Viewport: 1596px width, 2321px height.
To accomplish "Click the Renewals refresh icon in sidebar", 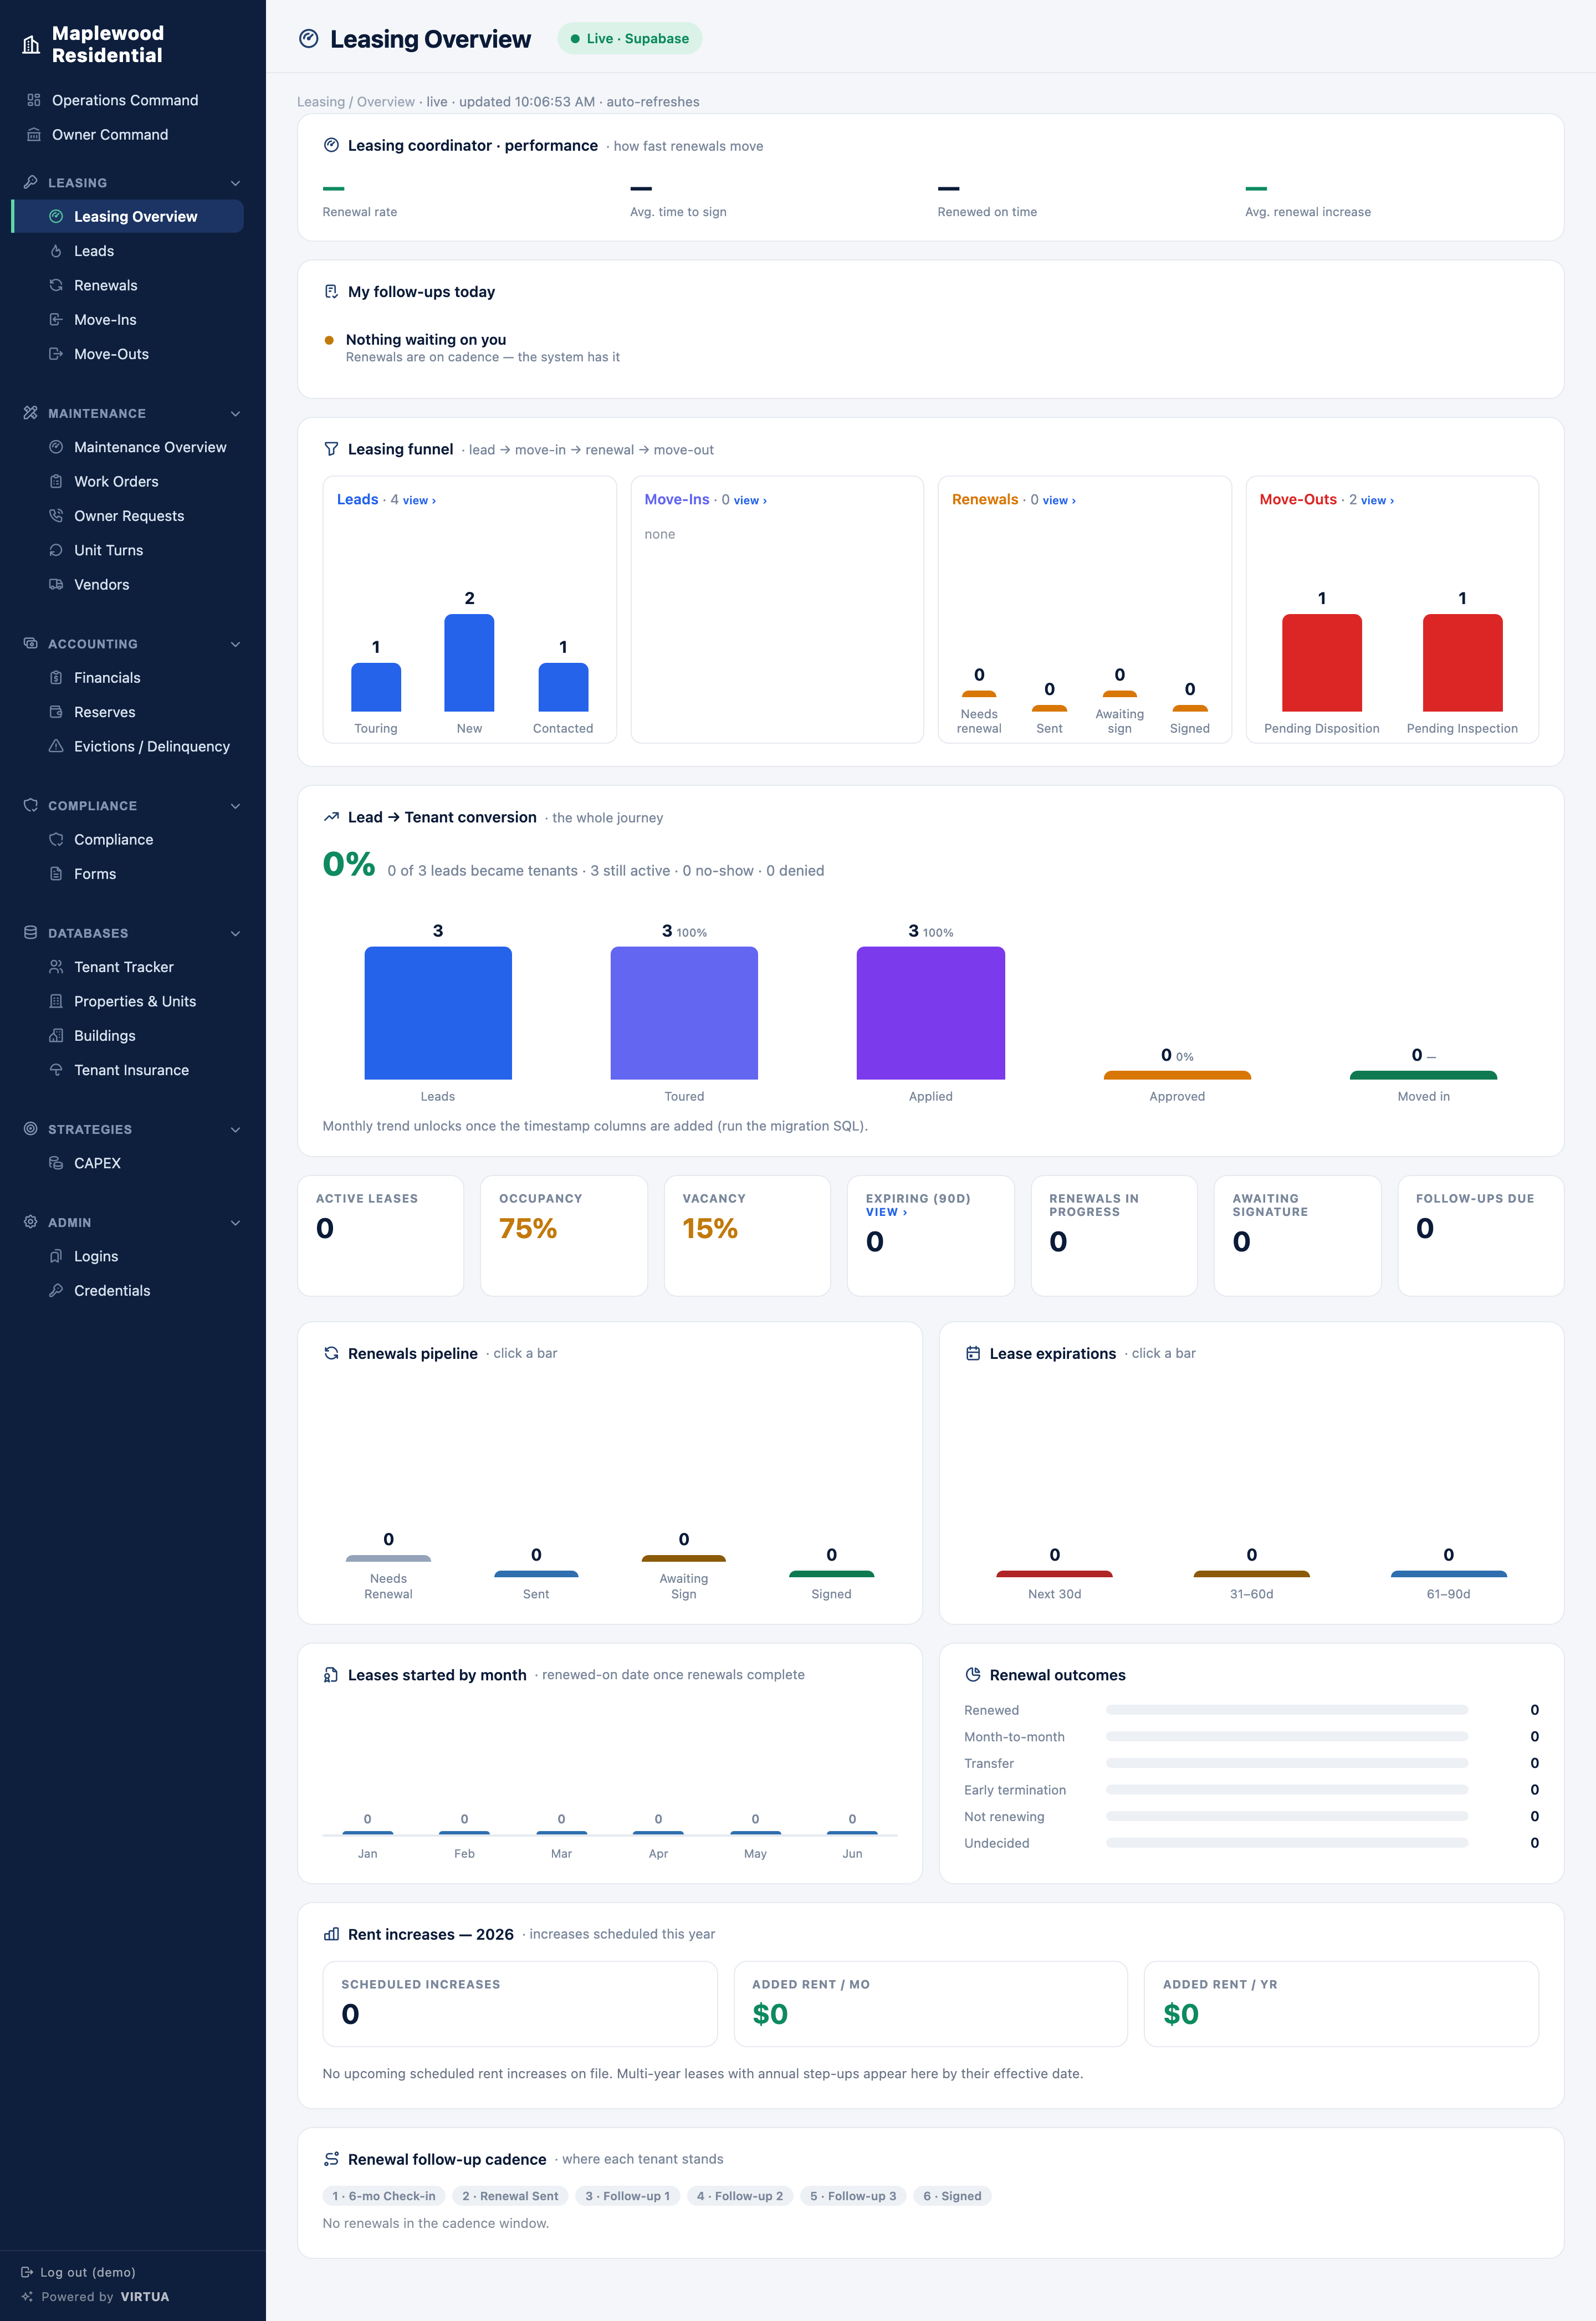I will pyautogui.click(x=56, y=285).
